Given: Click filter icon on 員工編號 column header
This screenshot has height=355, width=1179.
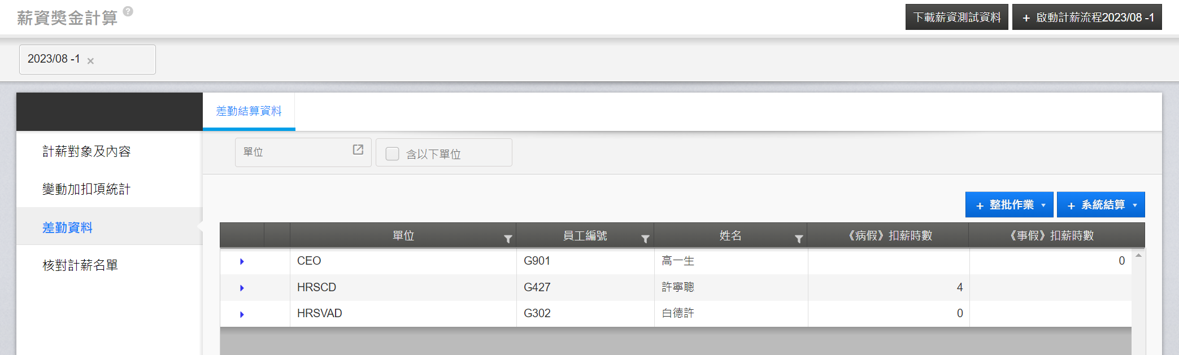Looking at the screenshot, I should [645, 239].
